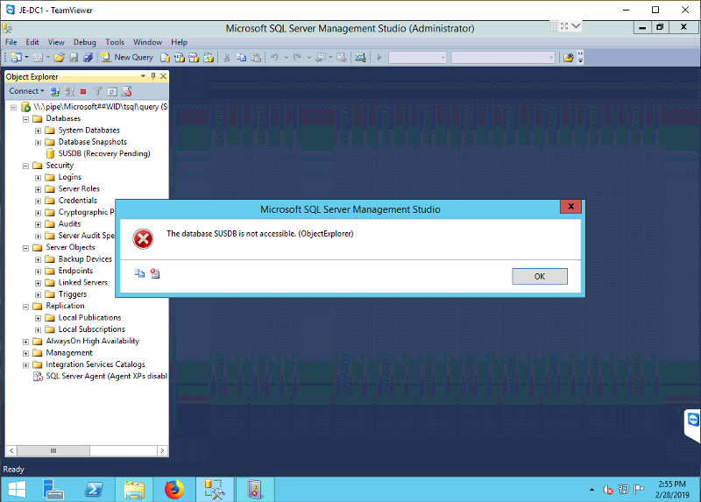Image resolution: width=701 pixels, height=502 pixels.
Task: Select Local Publications folder
Action: [x=89, y=317]
